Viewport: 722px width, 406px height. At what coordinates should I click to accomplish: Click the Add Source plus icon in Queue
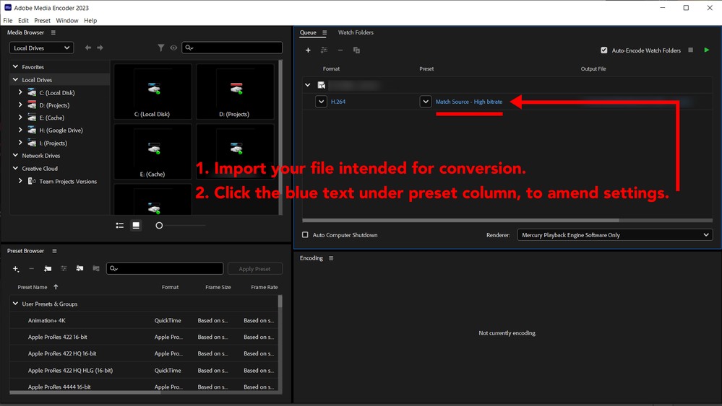[x=308, y=50]
